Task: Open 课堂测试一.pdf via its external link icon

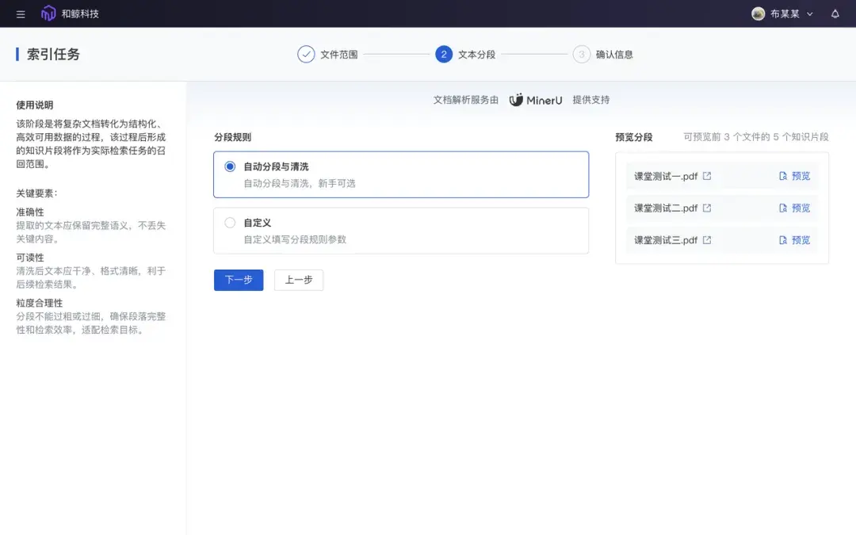Action: pyautogui.click(x=707, y=176)
